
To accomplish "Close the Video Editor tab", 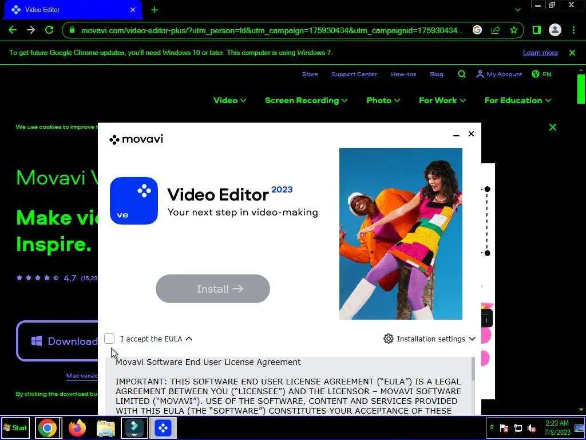I will (x=133, y=10).
